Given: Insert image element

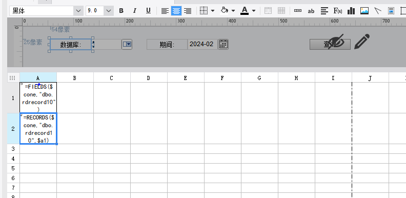Looking at the screenshot, I should 364,11.
